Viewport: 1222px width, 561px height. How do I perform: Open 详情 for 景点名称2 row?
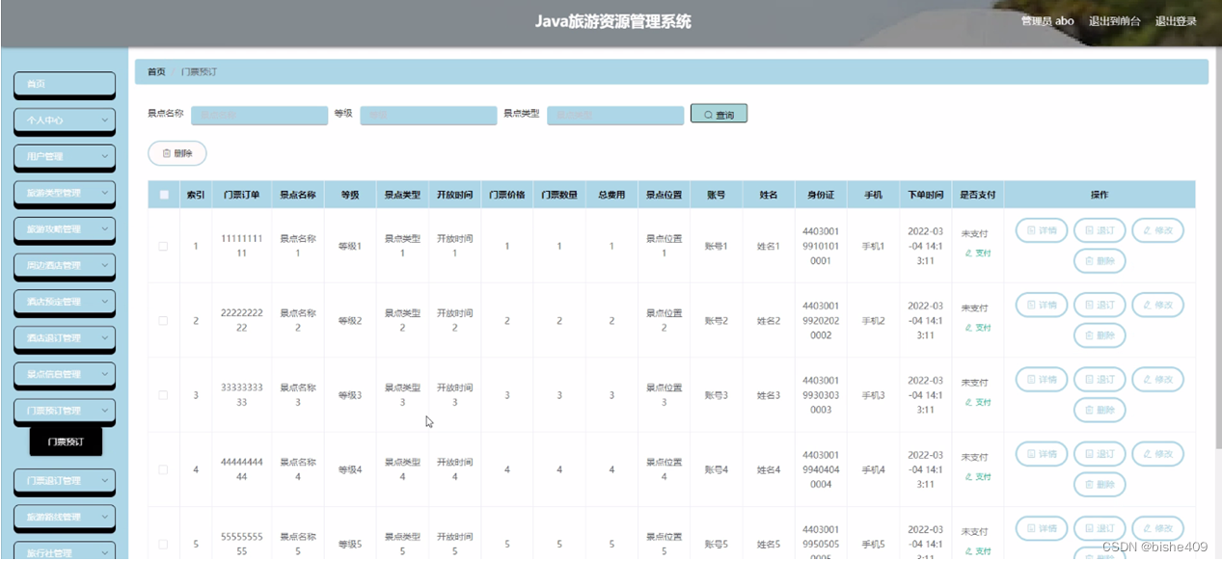click(1042, 305)
